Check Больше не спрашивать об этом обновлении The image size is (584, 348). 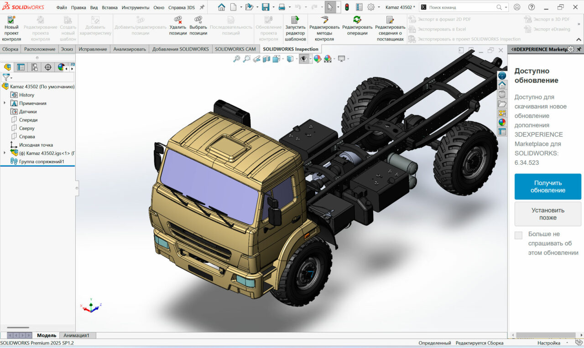pyautogui.click(x=518, y=235)
